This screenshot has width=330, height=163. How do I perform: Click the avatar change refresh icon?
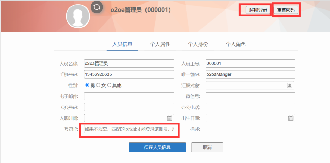click(x=96, y=7)
